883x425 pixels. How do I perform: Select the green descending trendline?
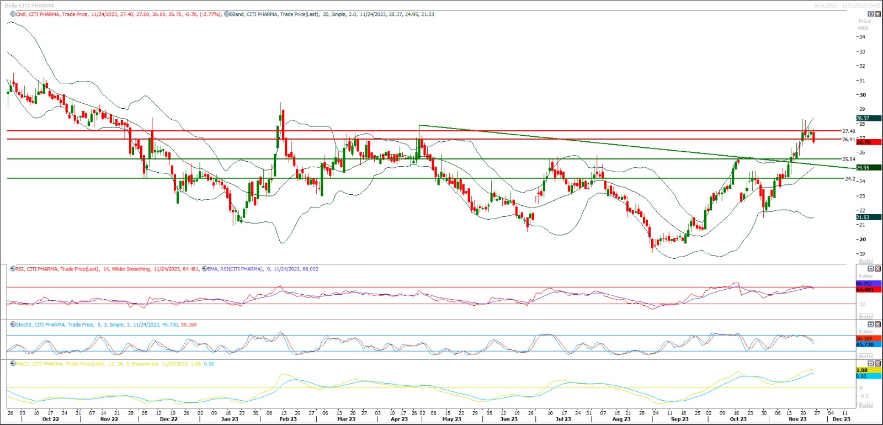click(607, 145)
